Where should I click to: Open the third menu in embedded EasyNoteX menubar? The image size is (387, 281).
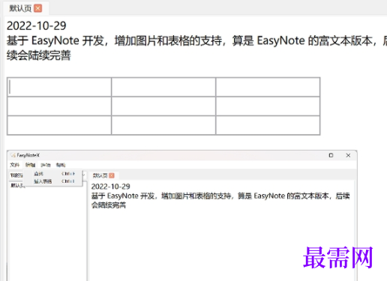coord(46,165)
